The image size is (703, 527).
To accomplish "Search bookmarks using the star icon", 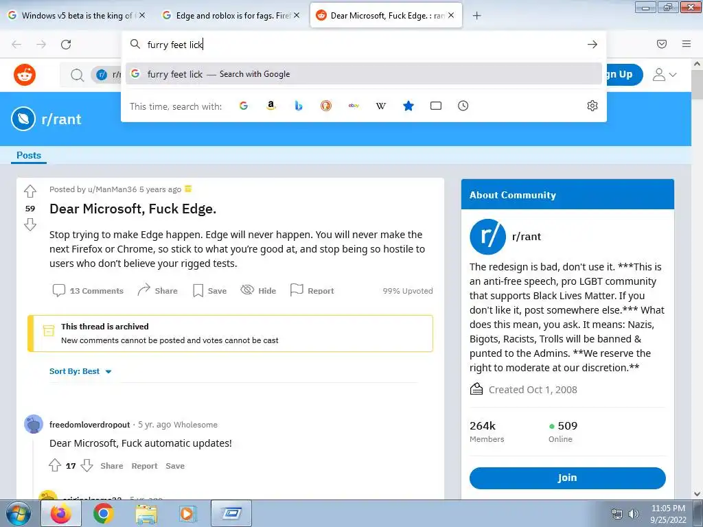I will pyautogui.click(x=408, y=106).
